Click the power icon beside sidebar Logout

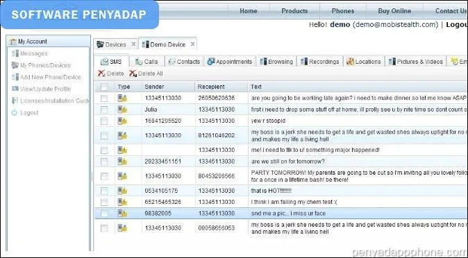coord(15,113)
